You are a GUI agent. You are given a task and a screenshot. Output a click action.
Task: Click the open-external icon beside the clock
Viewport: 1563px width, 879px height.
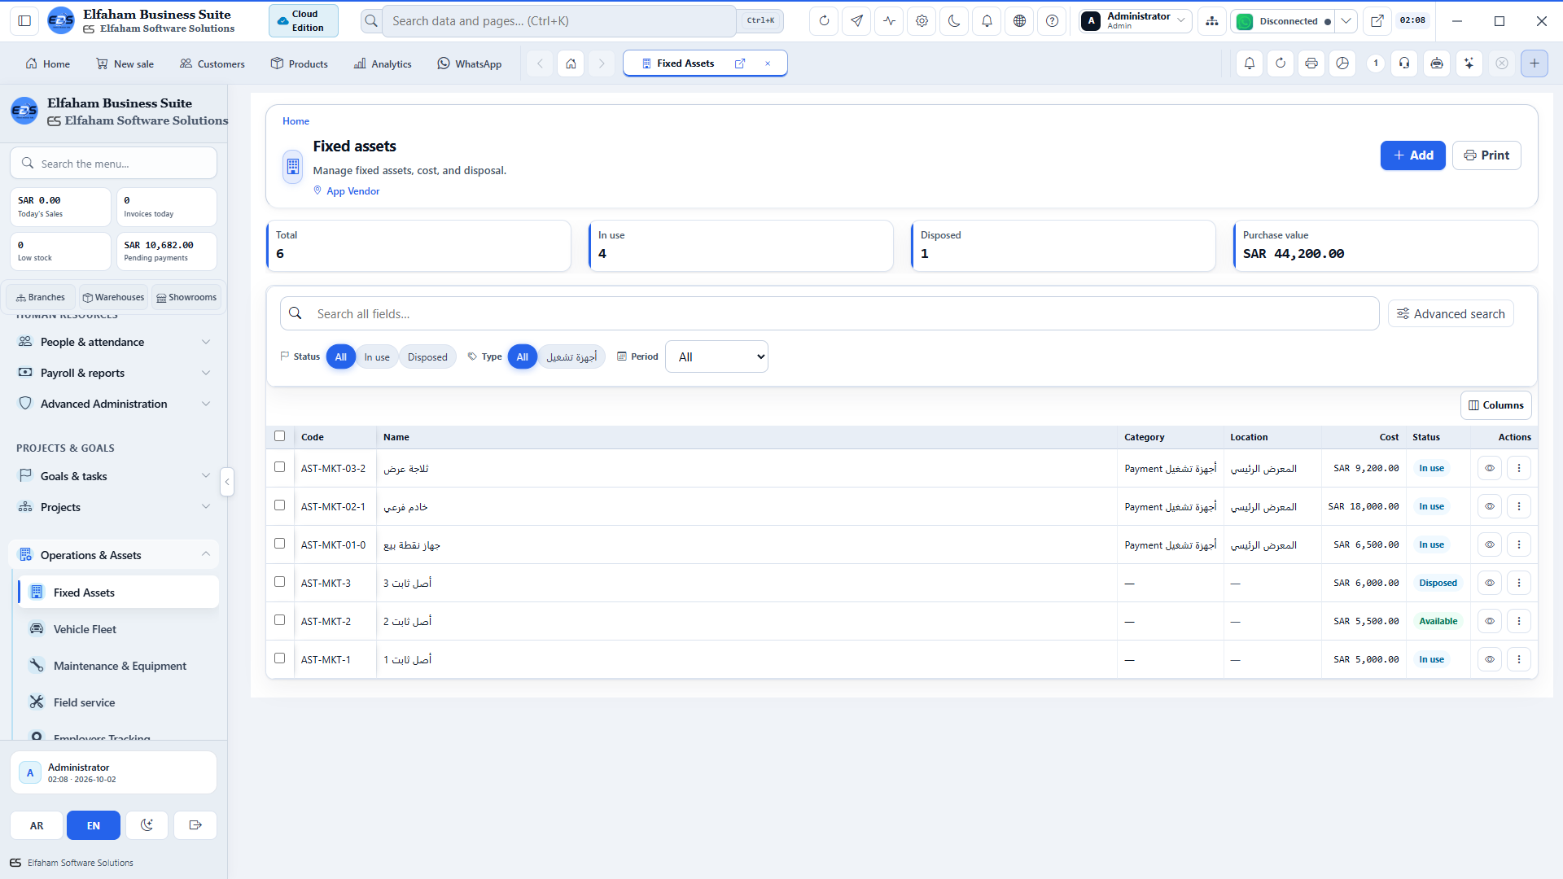click(1377, 21)
